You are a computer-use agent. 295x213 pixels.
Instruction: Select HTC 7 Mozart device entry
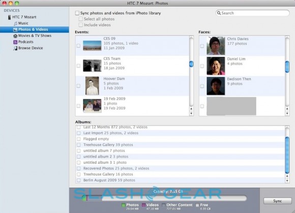(35, 17)
